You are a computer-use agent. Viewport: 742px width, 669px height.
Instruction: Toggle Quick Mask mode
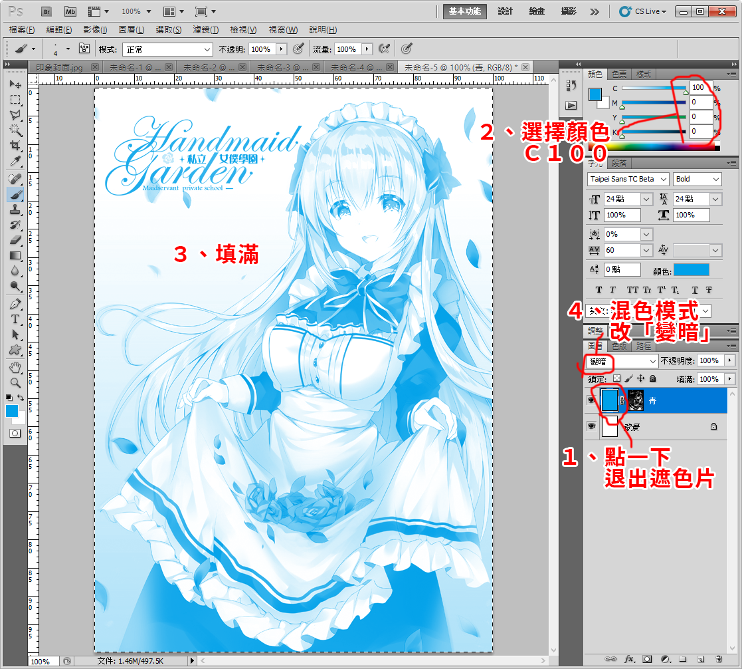15,433
